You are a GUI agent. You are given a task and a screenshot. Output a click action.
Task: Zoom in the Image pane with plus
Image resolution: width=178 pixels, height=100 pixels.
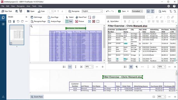click(x=103, y=67)
